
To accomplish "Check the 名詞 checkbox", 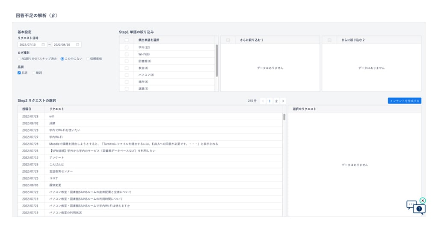I will 19,73.
